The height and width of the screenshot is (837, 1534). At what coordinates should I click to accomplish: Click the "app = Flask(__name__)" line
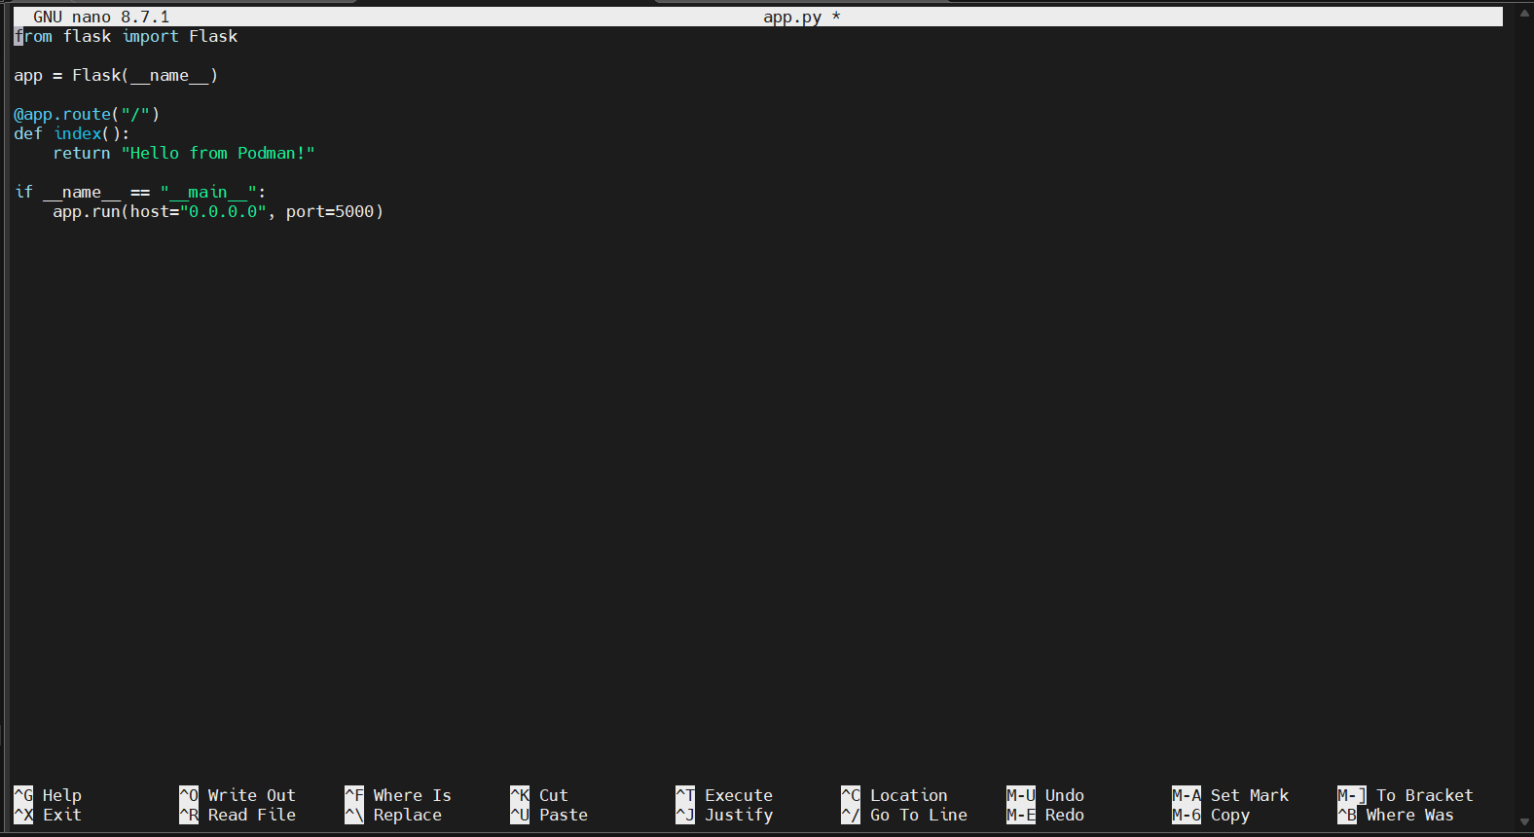(116, 75)
